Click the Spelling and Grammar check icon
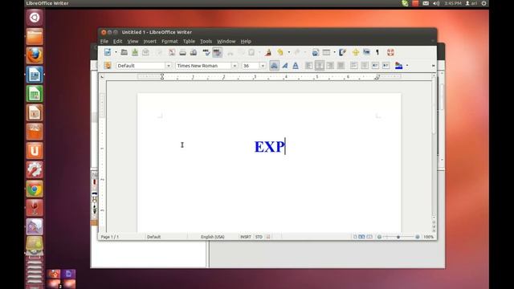The width and height of the screenshot is (514, 289). click(206, 52)
